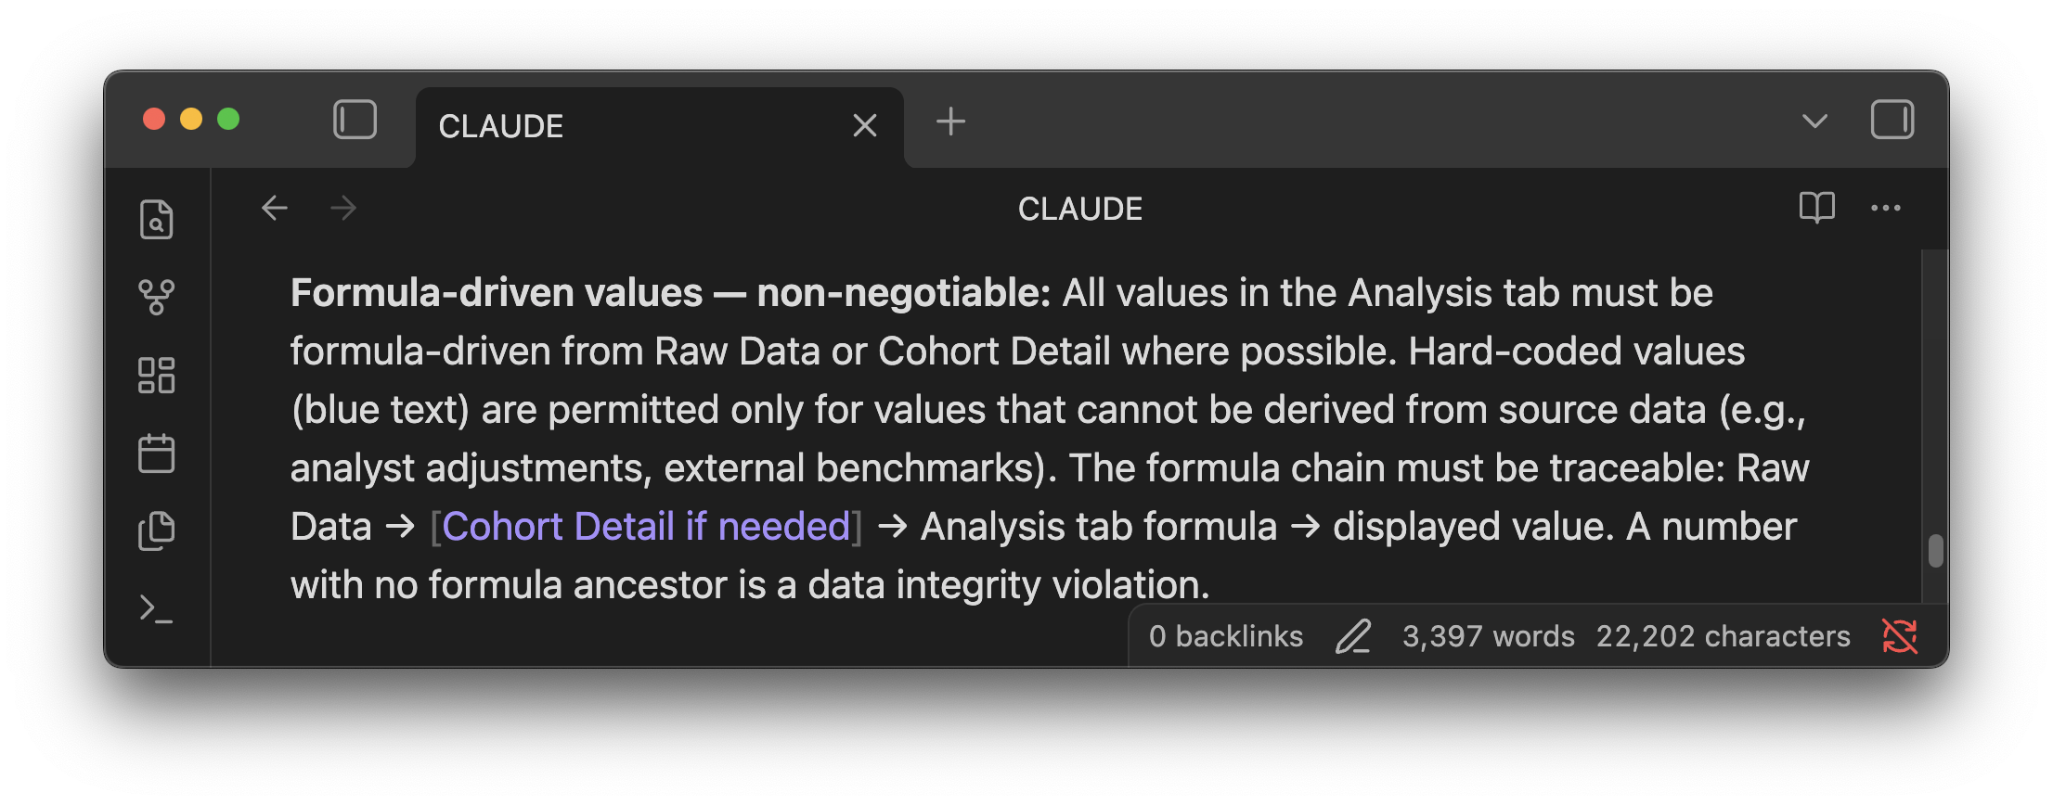Toggle the right sidebar panel
This screenshot has width=2053, height=805.
(1892, 120)
